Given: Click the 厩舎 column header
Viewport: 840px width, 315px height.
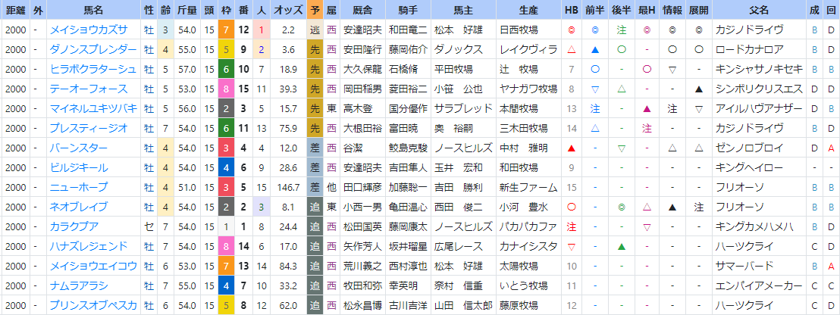Looking at the screenshot, I should pyautogui.click(x=362, y=10).
